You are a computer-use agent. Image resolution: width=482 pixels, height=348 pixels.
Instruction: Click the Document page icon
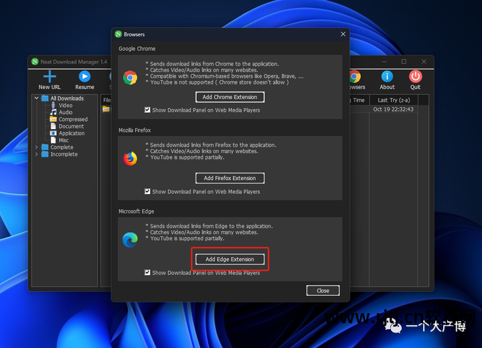53,126
